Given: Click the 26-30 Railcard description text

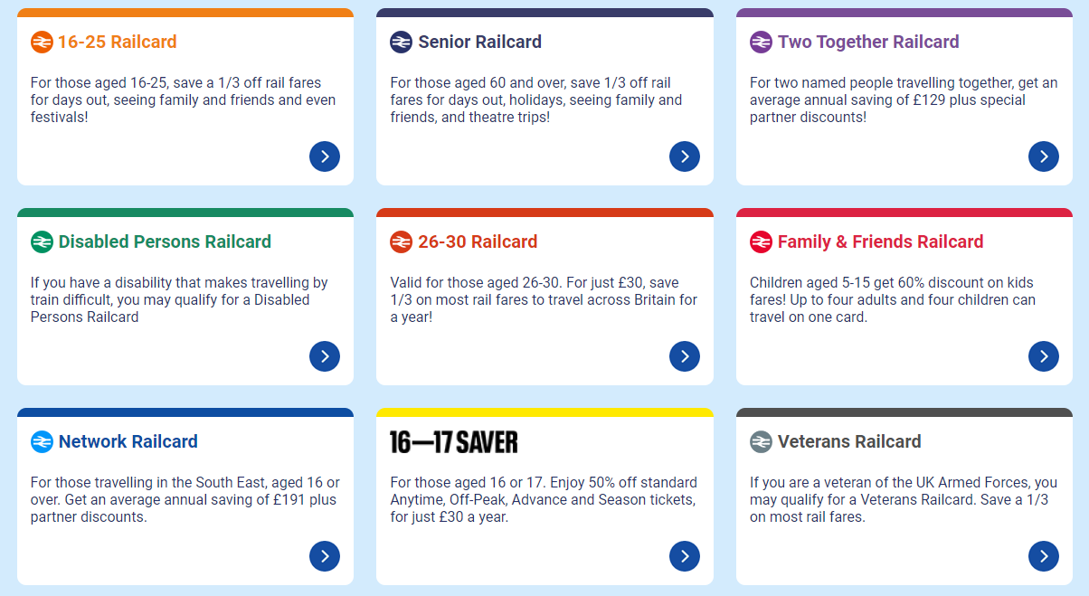Looking at the screenshot, I should (x=544, y=300).
